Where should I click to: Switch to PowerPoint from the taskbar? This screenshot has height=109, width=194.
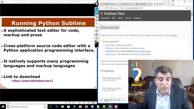coord(86,107)
